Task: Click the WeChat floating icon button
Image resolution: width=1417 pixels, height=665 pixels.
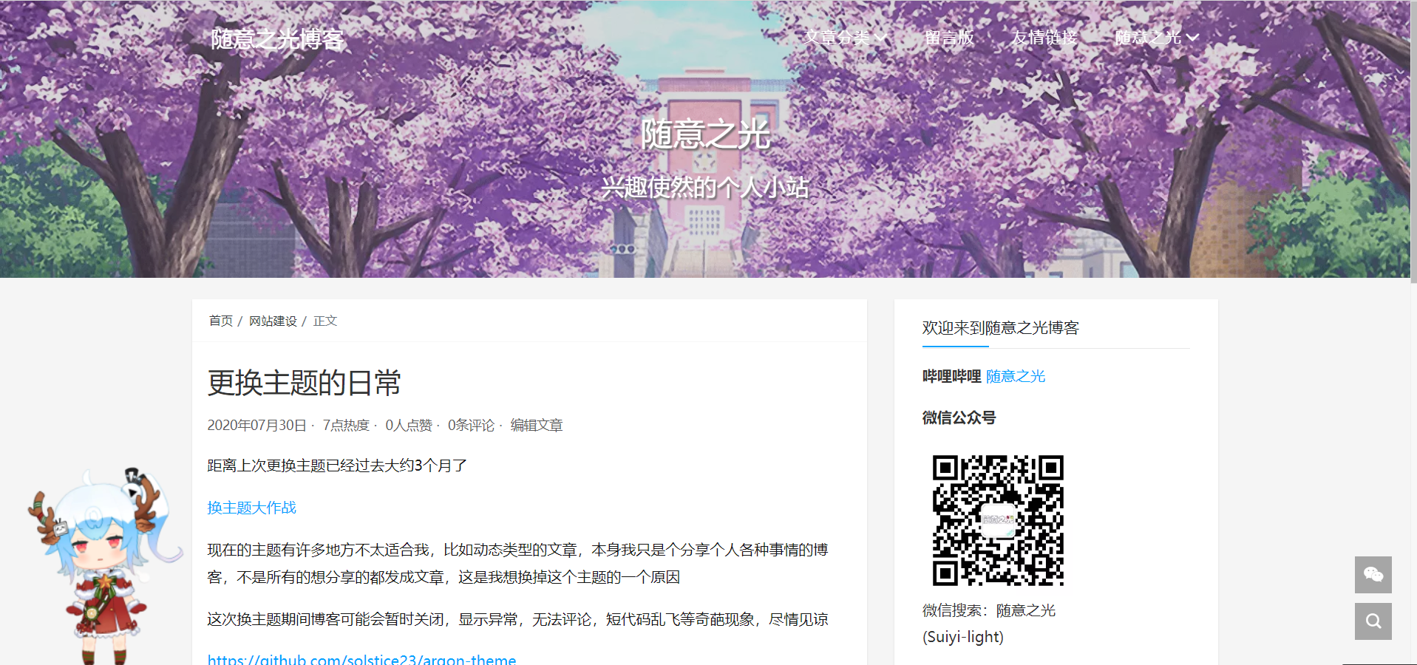Action: 1373,574
